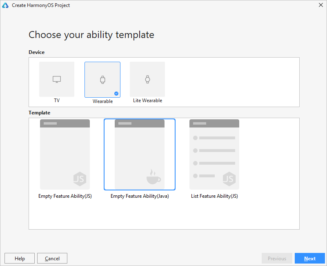
Task: Click JS badge on Empty Feature Ability template
Action: coord(80,179)
